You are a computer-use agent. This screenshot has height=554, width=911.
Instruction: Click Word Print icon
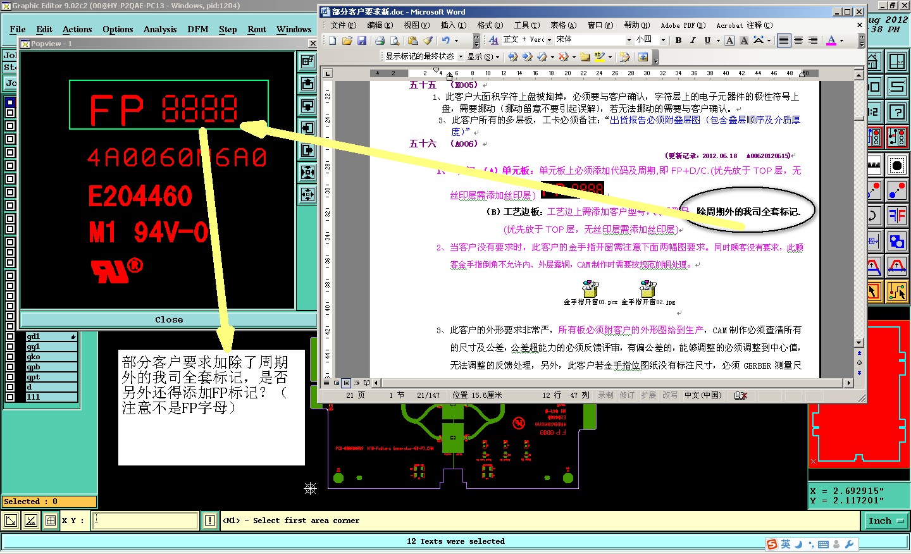point(380,40)
